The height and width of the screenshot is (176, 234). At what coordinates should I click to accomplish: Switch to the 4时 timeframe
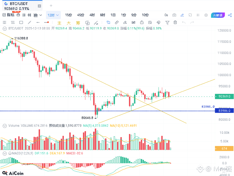point(92,15)
